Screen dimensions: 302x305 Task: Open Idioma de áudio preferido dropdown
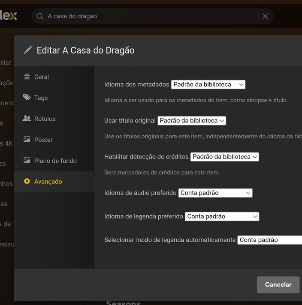point(215,193)
